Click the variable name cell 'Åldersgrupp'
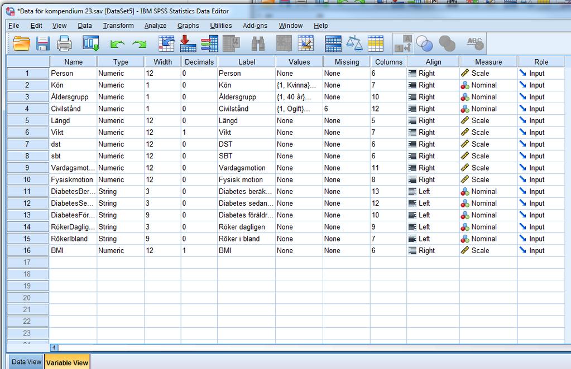This screenshot has height=369, width=571. [73, 97]
